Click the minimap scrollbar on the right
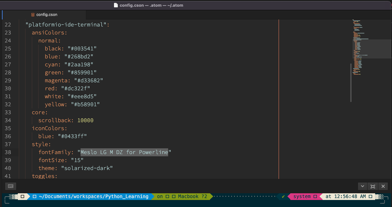392x207 pixels. click(x=351, y=83)
